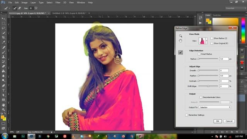Click Hand tool in Refine Edge dialog
This screenshot has height=139, width=247.
coord(181,41)
